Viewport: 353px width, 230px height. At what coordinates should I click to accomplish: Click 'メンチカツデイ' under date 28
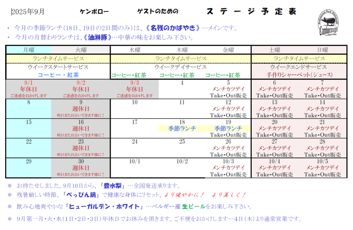click(x=322, y=148)
